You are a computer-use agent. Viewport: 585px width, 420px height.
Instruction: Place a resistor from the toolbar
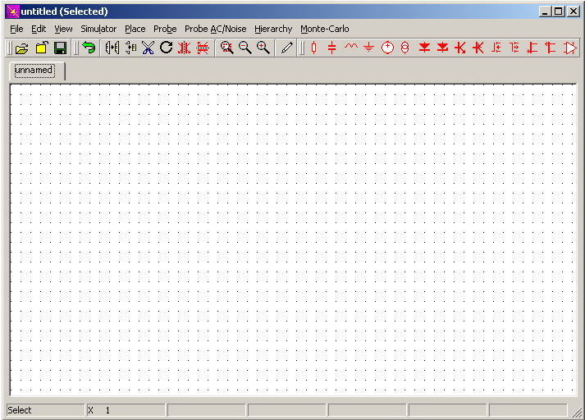pos(313,48)
